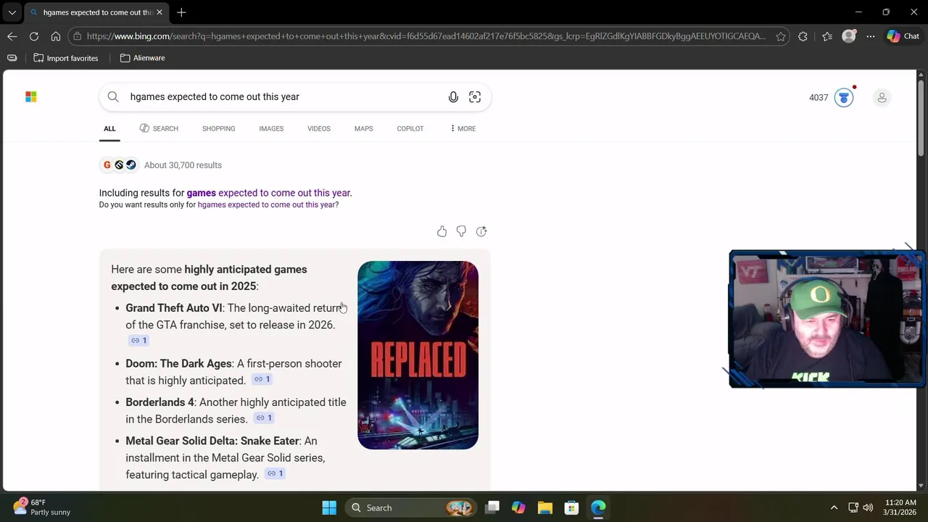Search only for 'hgames expected to come out this year'

coord(267,204)
